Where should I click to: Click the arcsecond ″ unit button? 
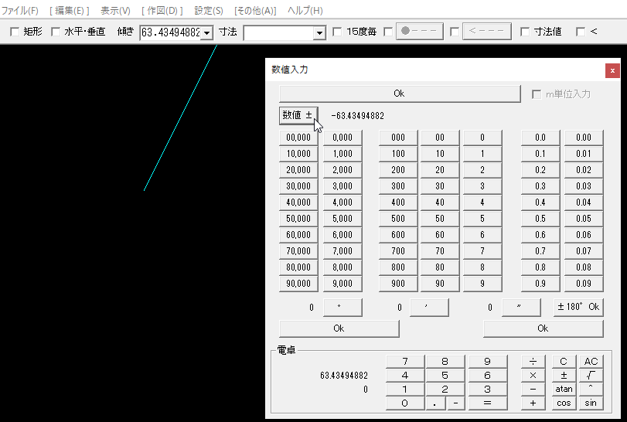pos(521,308)
